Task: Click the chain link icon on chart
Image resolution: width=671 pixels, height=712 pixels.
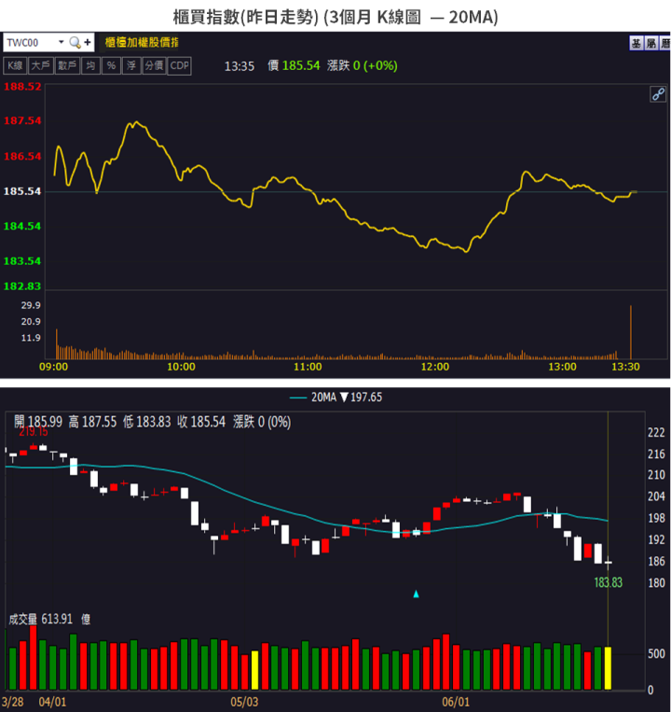Action: [658, 94]
